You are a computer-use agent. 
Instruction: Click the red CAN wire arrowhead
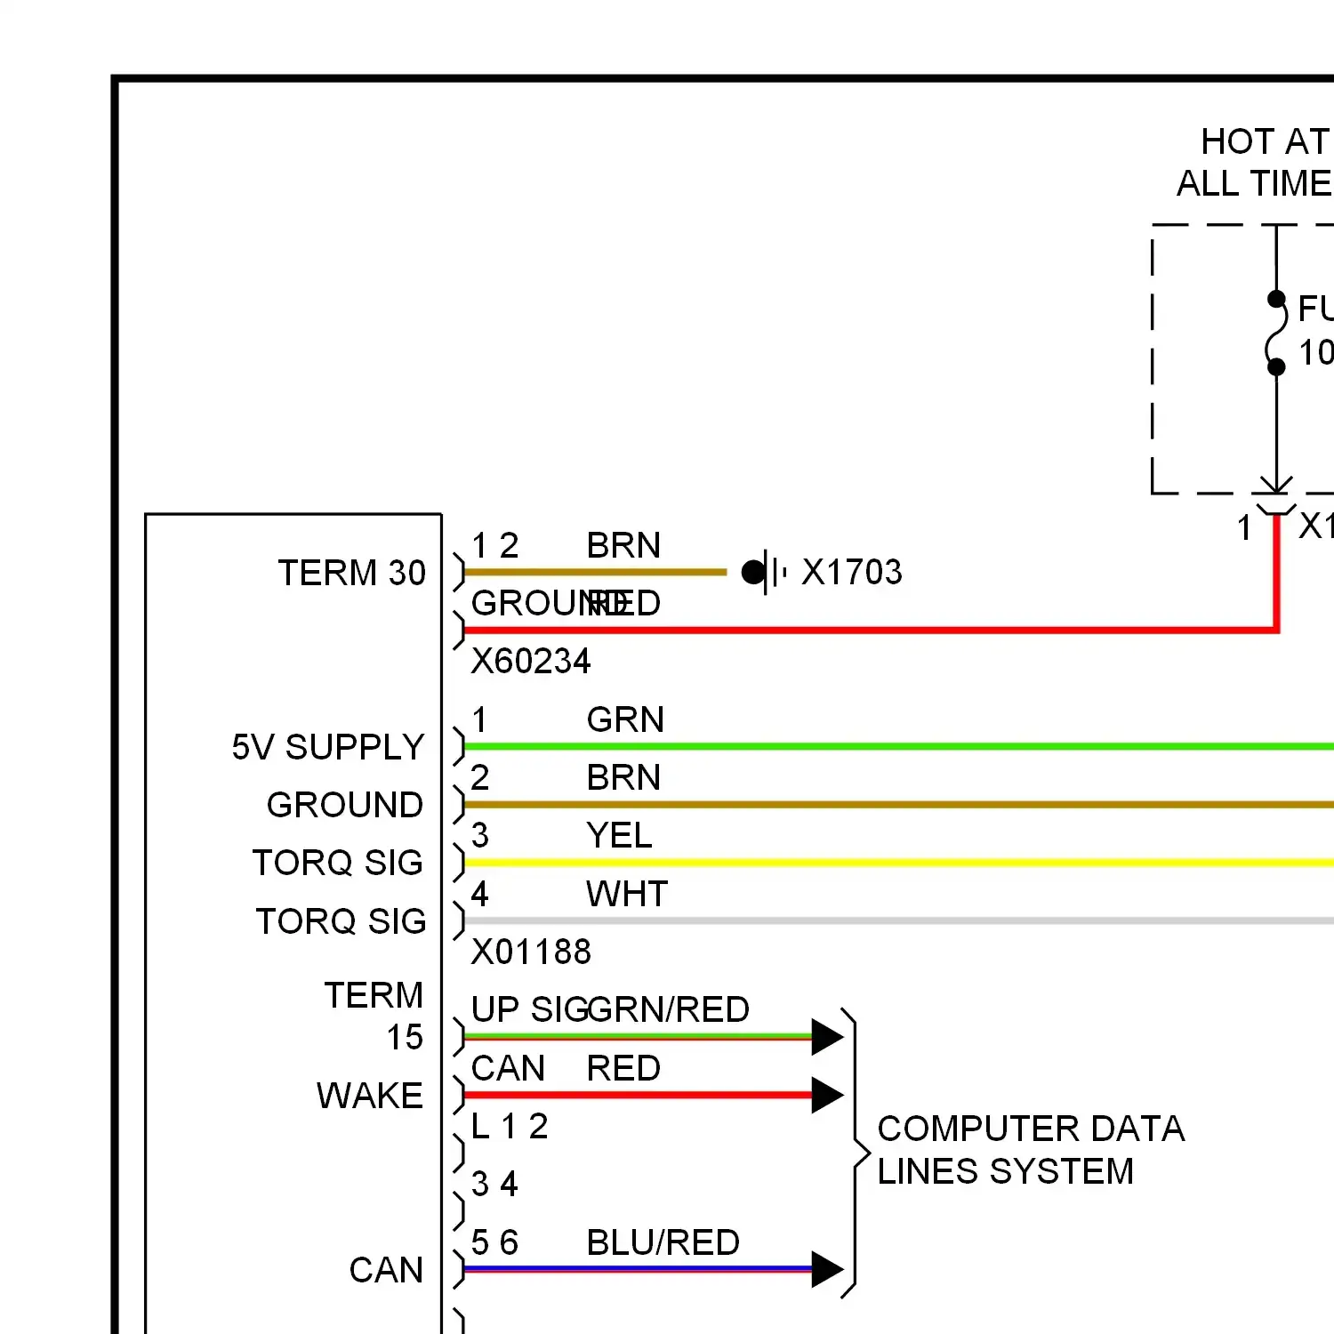click(828, 1095)
